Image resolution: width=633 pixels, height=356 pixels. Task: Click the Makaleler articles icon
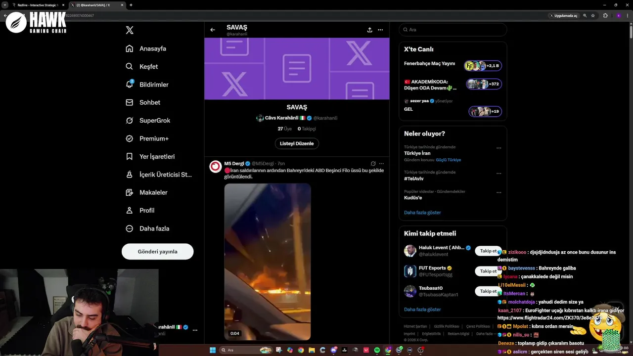click(x=130, y=192)
